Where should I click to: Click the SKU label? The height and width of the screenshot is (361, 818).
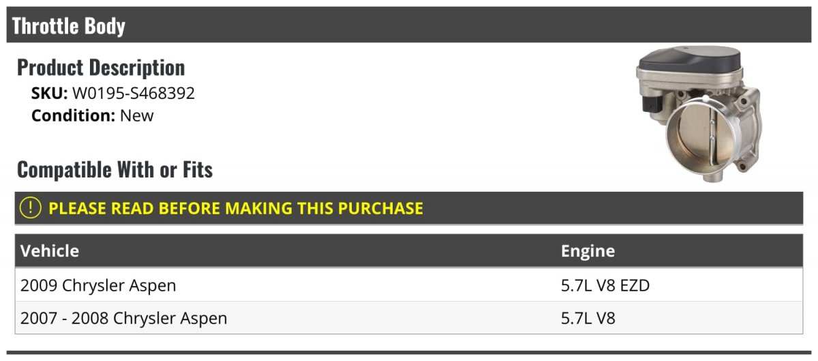(49, 93)
